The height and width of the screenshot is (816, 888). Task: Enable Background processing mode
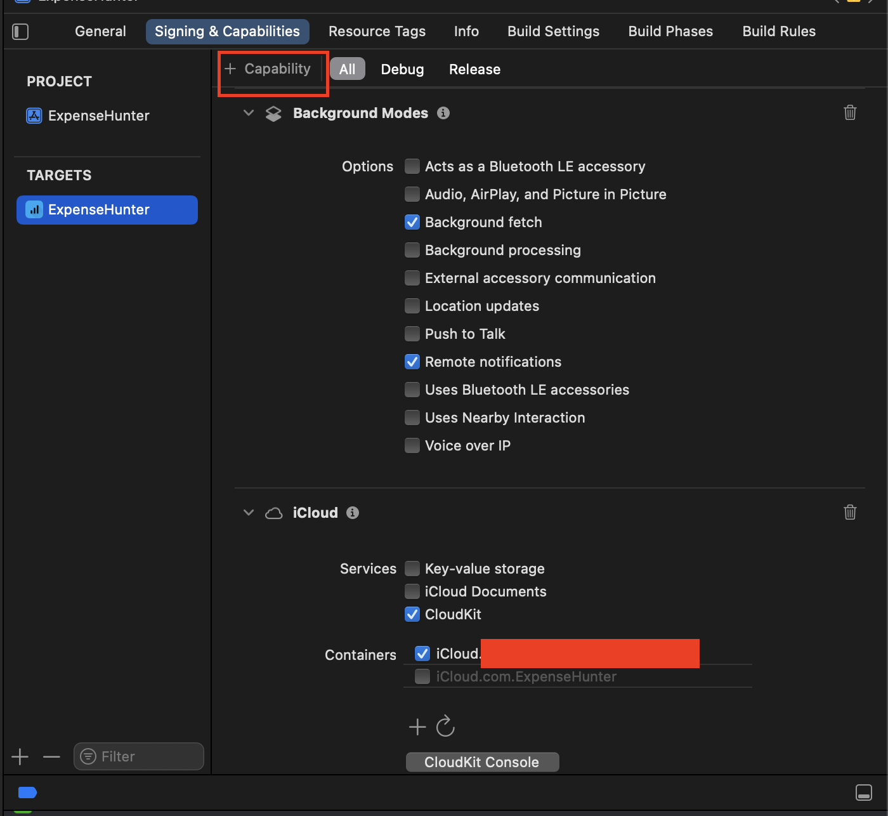coord(412,250)
